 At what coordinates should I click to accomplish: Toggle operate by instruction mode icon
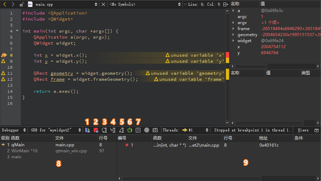pos(138,130)
